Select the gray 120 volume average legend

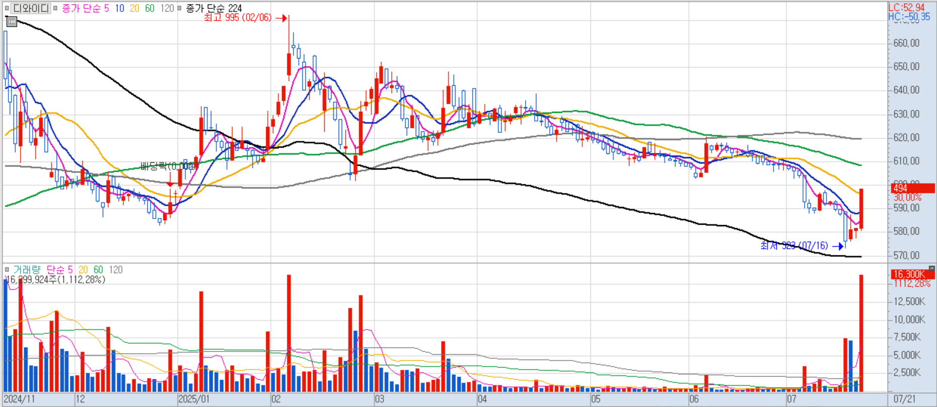tap(116, 269)
